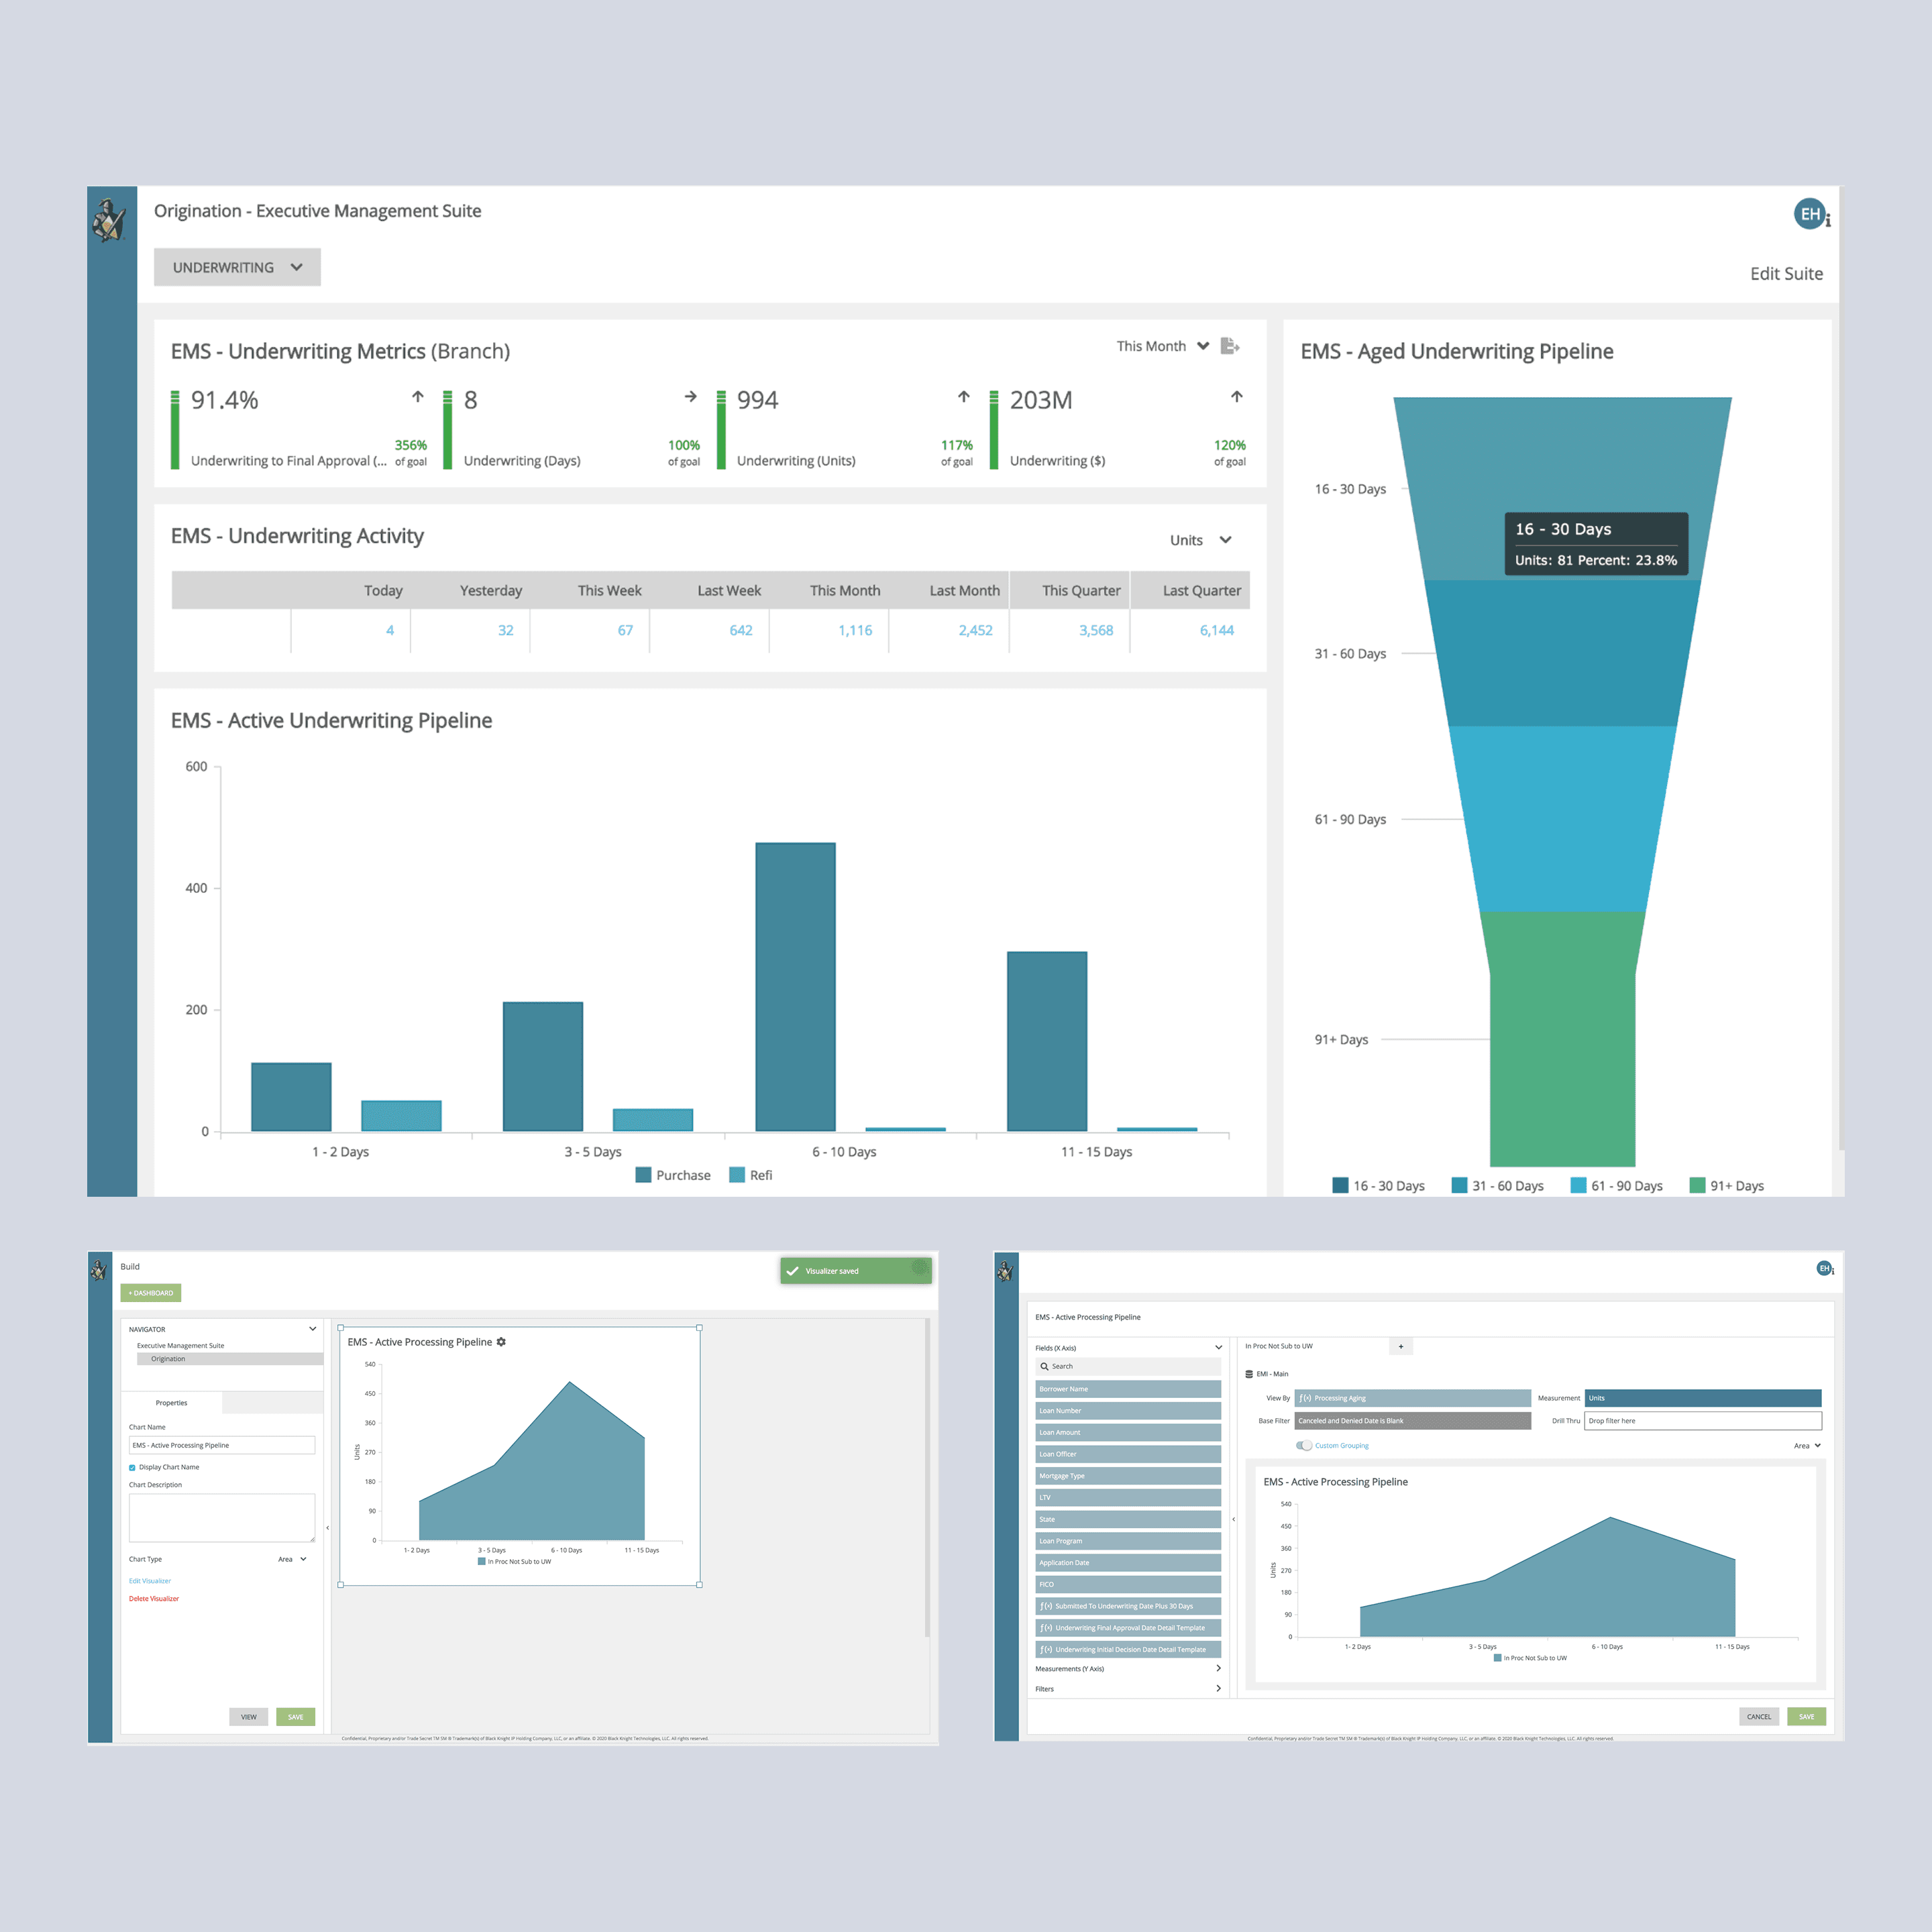
Task: Click the EMI - Main database icon
Action: coord(1249,1374)
